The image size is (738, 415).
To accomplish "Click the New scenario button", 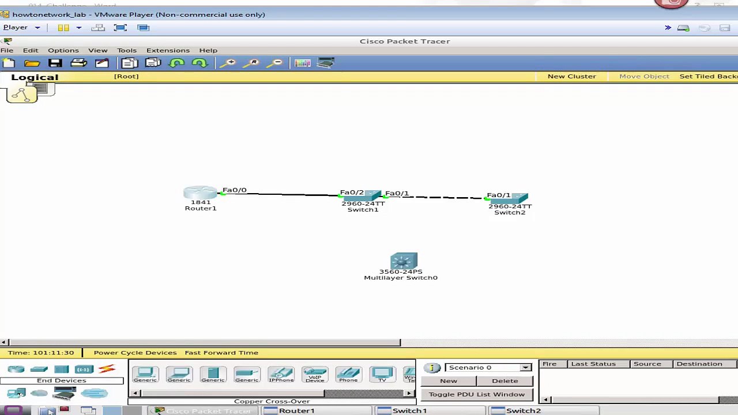I will tap(449, 380).
